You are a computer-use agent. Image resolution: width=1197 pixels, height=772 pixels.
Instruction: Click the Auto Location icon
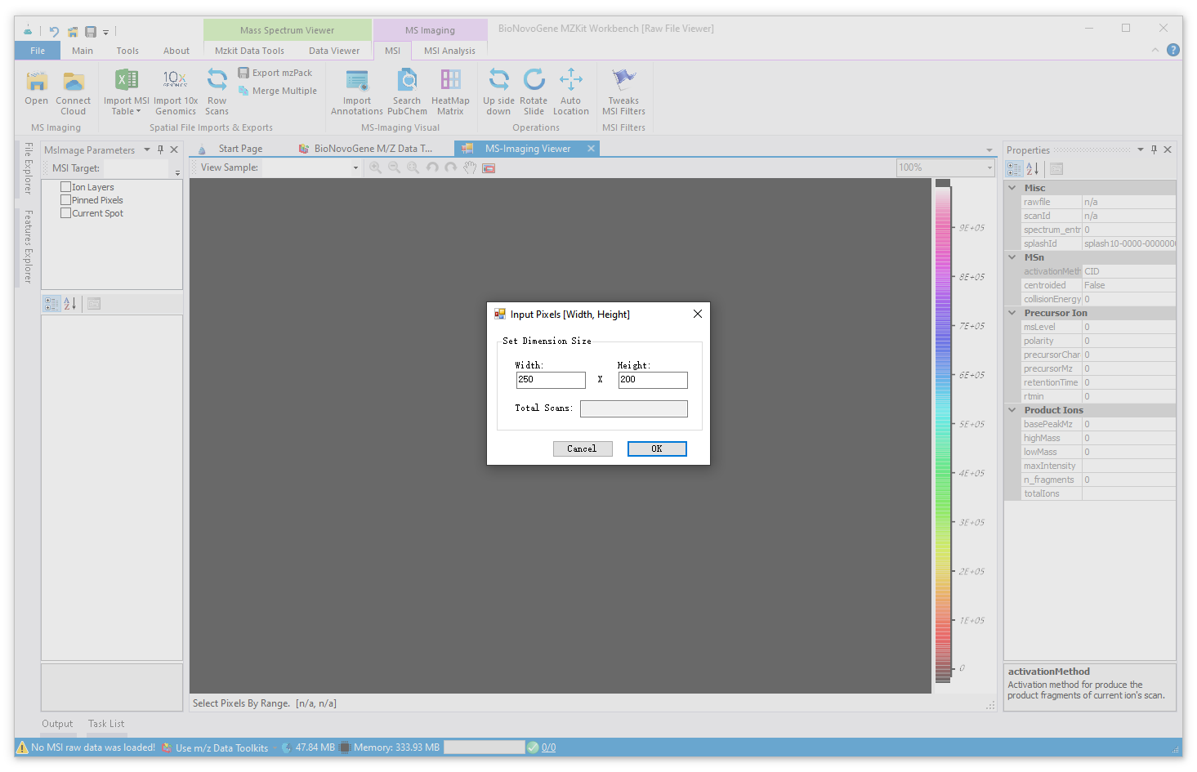(x=570, y=81)
